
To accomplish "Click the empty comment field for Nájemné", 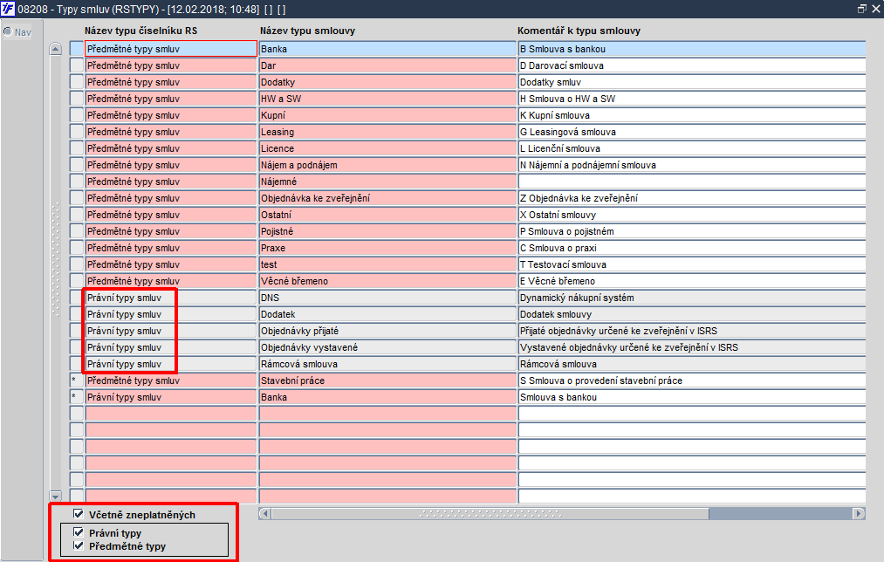I will coord(692,182).
